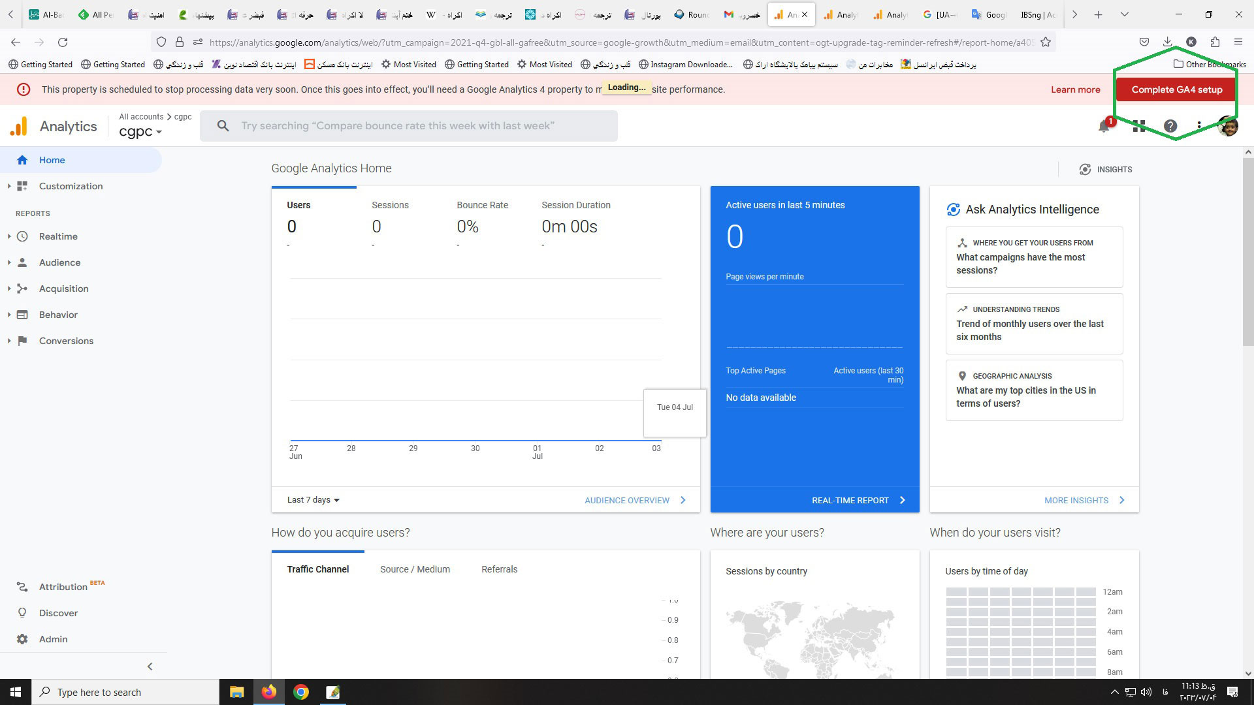The height and width of the screenshot is (705, 1254).
Task: Select the Sessions metric tab
Action: 390,205
